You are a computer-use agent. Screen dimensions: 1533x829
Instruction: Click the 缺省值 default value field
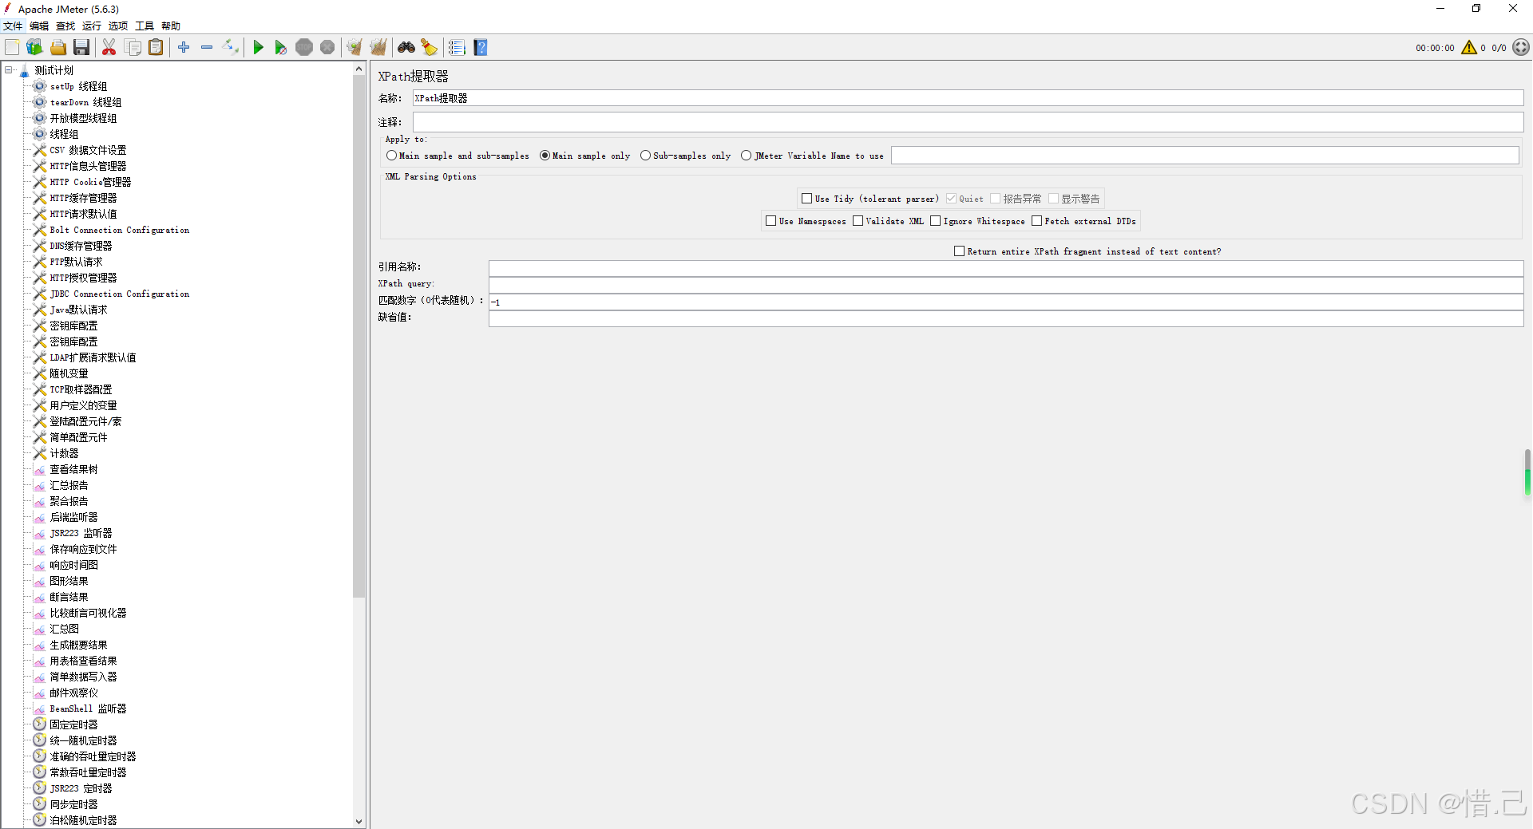click(x=1006, y=318)
